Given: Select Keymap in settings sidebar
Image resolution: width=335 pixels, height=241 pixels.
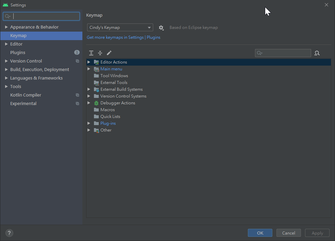Looking at the screenshot, I should pos(41,36).
